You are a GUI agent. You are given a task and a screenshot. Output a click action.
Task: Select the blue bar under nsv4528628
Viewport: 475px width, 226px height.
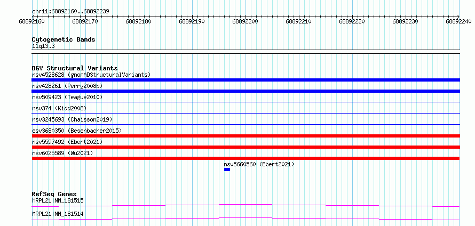246,80
